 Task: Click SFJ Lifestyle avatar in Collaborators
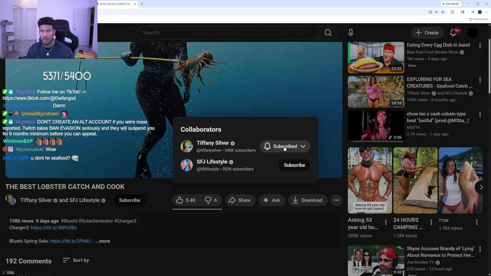click(x=187, y=165)
